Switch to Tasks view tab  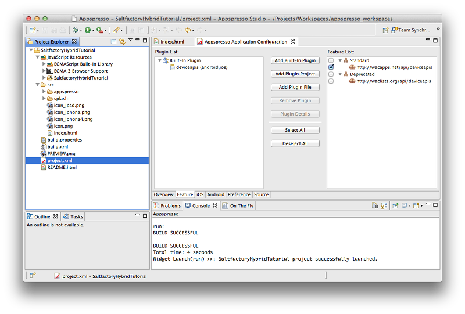point(73,216)
